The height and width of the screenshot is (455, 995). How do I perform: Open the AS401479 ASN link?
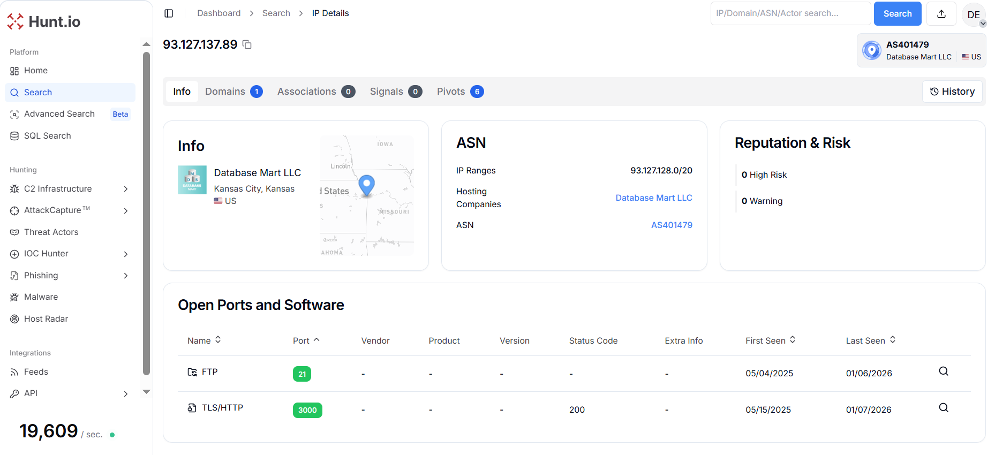point(672,225)
